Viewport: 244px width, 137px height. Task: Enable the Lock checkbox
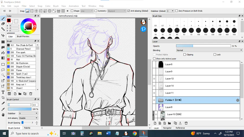pyautogui.click(x=215, y=54)
